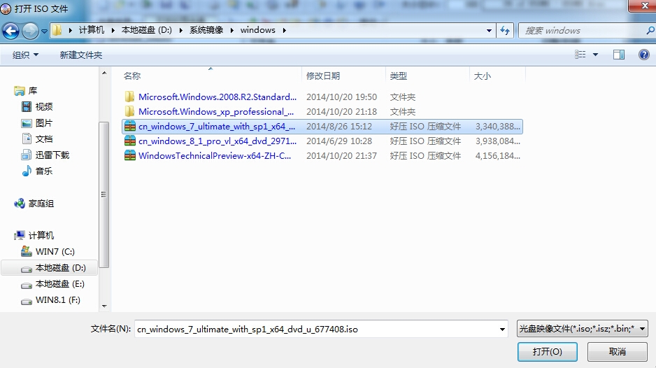
Task: Click 新建文件夹 button
Action: [80, 55]
